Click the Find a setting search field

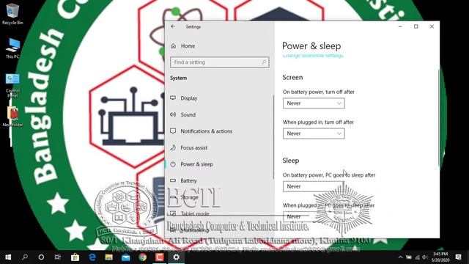coord(220,62)
